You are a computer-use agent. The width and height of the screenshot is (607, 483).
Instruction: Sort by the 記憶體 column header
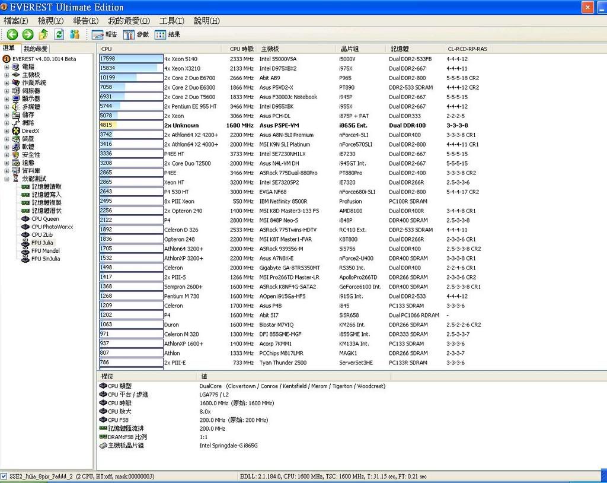[414, 49]
